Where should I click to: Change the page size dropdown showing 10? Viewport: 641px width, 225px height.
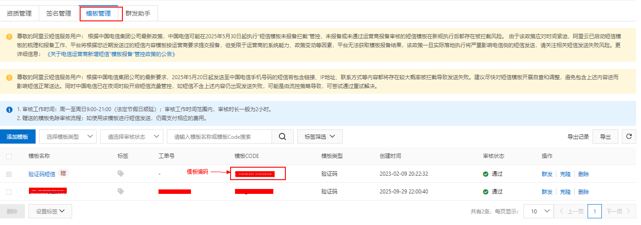[x=538, y=212]
